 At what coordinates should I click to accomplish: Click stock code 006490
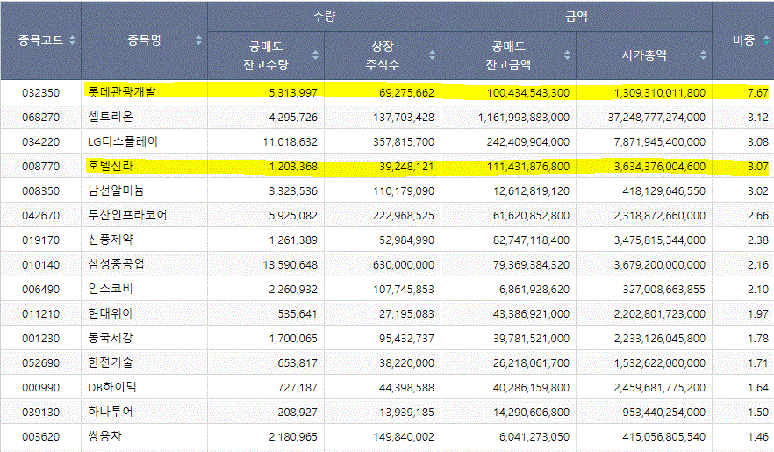click(x=40, y=290)
